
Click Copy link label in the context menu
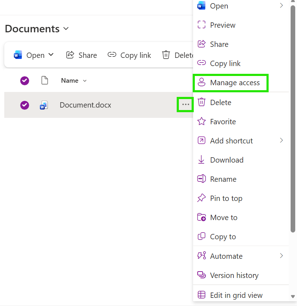225,64
